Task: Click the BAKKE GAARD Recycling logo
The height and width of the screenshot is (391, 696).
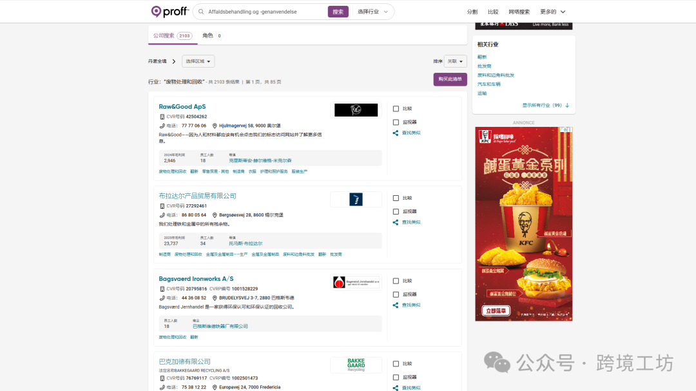Action: point(356,365)
